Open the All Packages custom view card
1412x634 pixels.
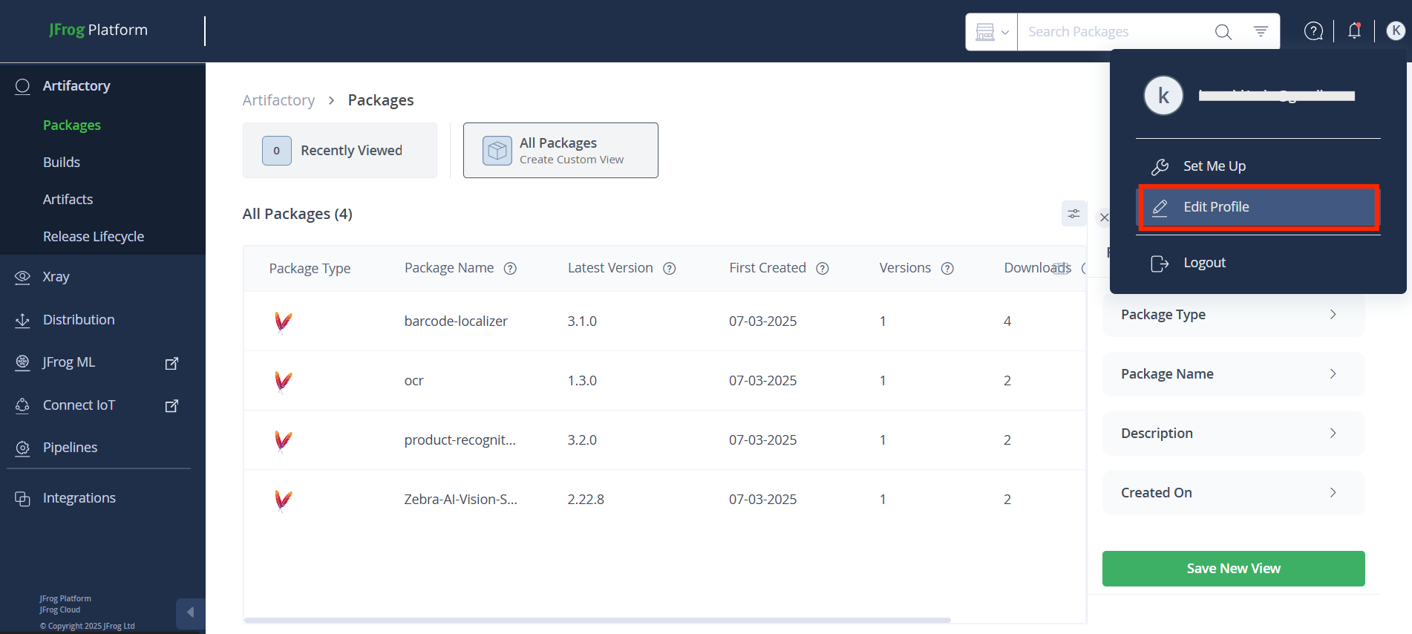point(560,151)
